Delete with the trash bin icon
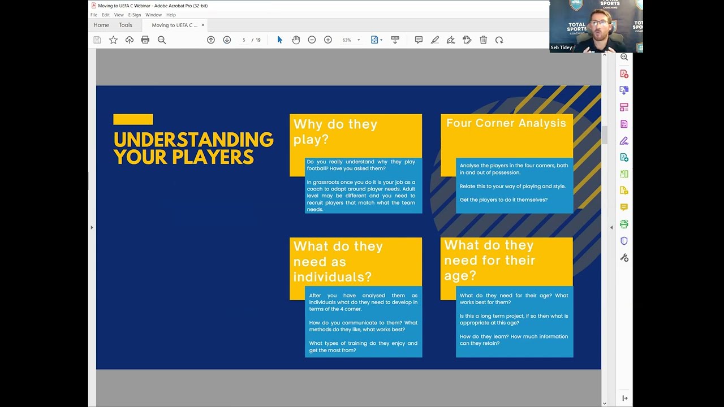The height and width of the screenshot is (407, 724). click(x=483, y=40)
